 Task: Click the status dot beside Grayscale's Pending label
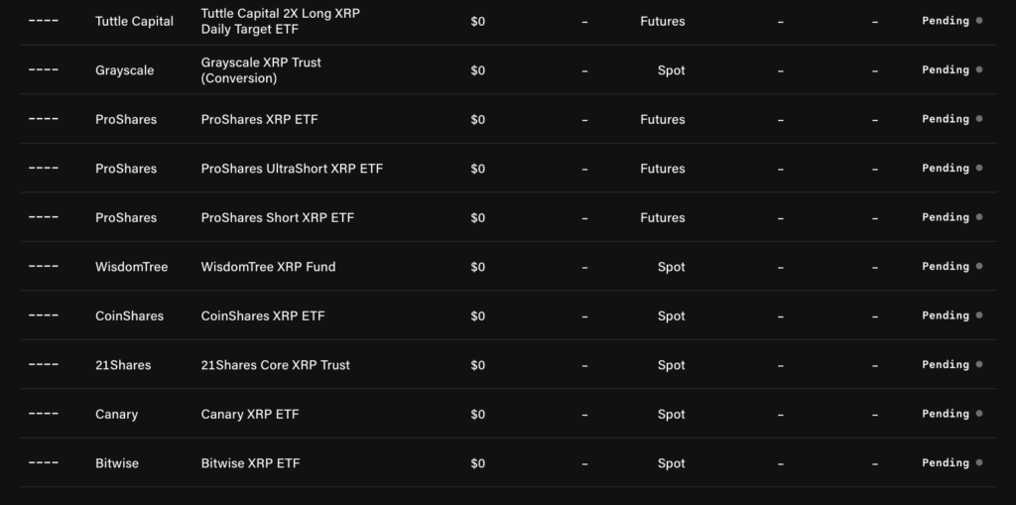tap(979, 69)
